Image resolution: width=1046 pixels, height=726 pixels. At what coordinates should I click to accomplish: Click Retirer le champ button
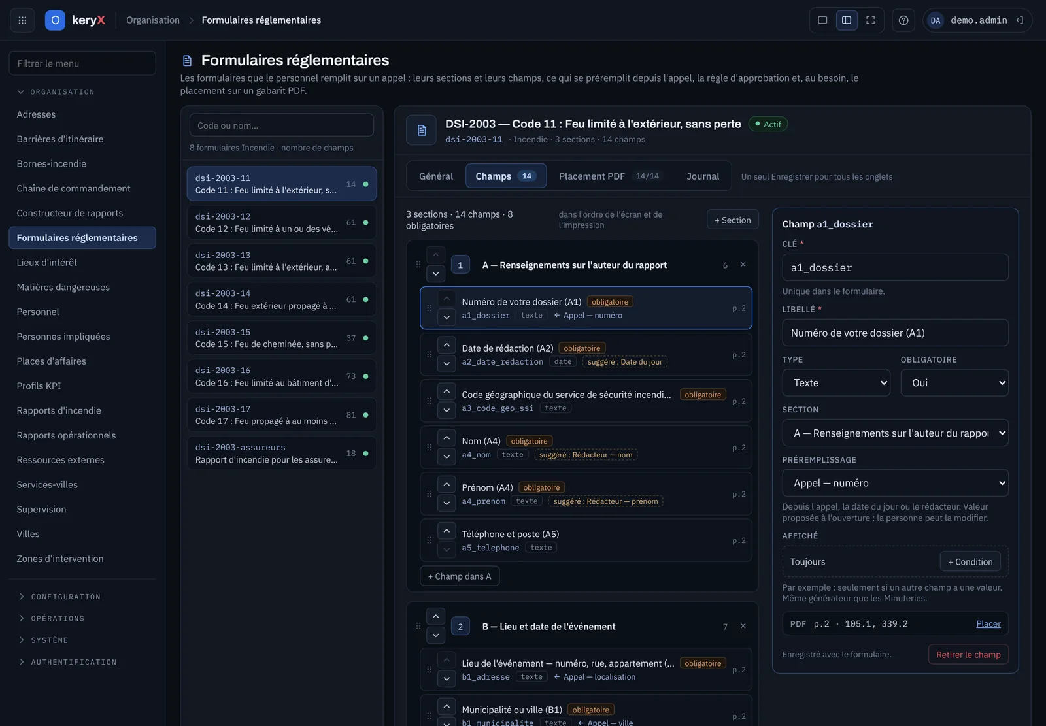(968, 654)
